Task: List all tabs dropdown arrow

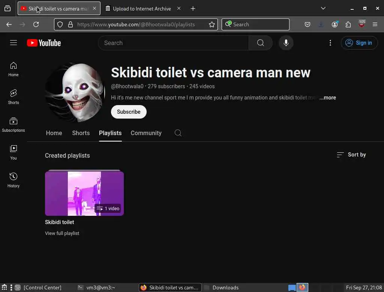Action: [x=323, y=8]
